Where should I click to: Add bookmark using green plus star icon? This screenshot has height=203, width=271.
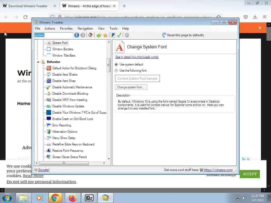(x=99, y=35)
